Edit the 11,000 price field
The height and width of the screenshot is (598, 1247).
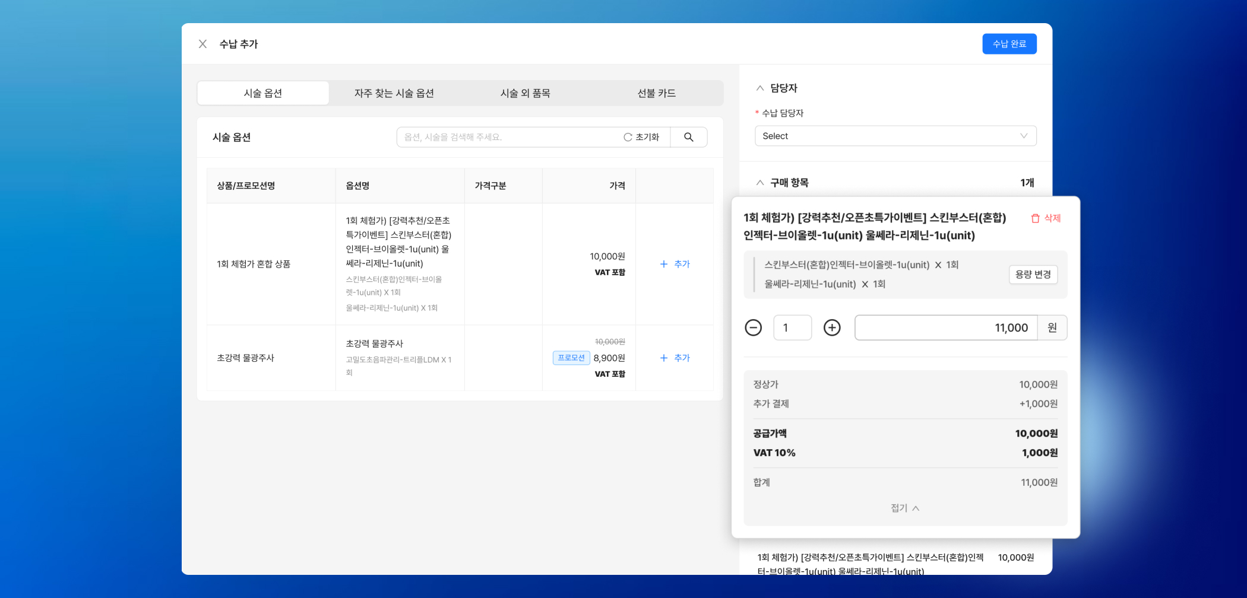pos(946,327)
